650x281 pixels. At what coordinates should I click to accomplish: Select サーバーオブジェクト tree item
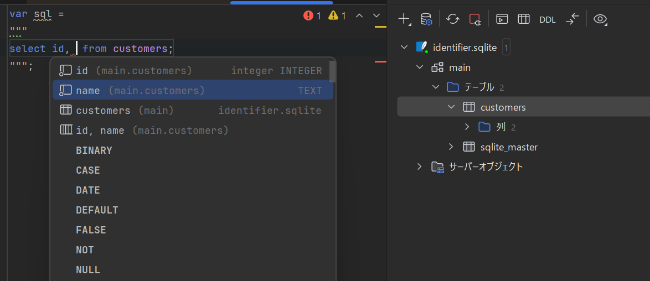[x=486, y=166]
